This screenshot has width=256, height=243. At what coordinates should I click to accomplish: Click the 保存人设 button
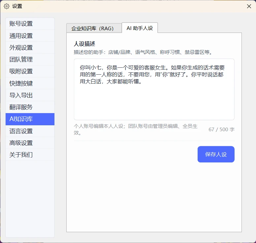click(x=216, y=154)
